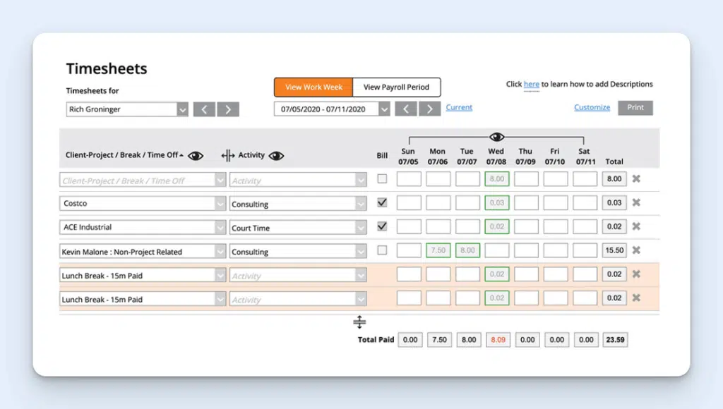
Task: Switch to View Payroll Period tab
Action: tap(396, 87)
